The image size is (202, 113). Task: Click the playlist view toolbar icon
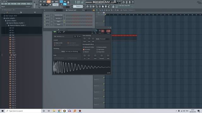click(x=87, y=6)
